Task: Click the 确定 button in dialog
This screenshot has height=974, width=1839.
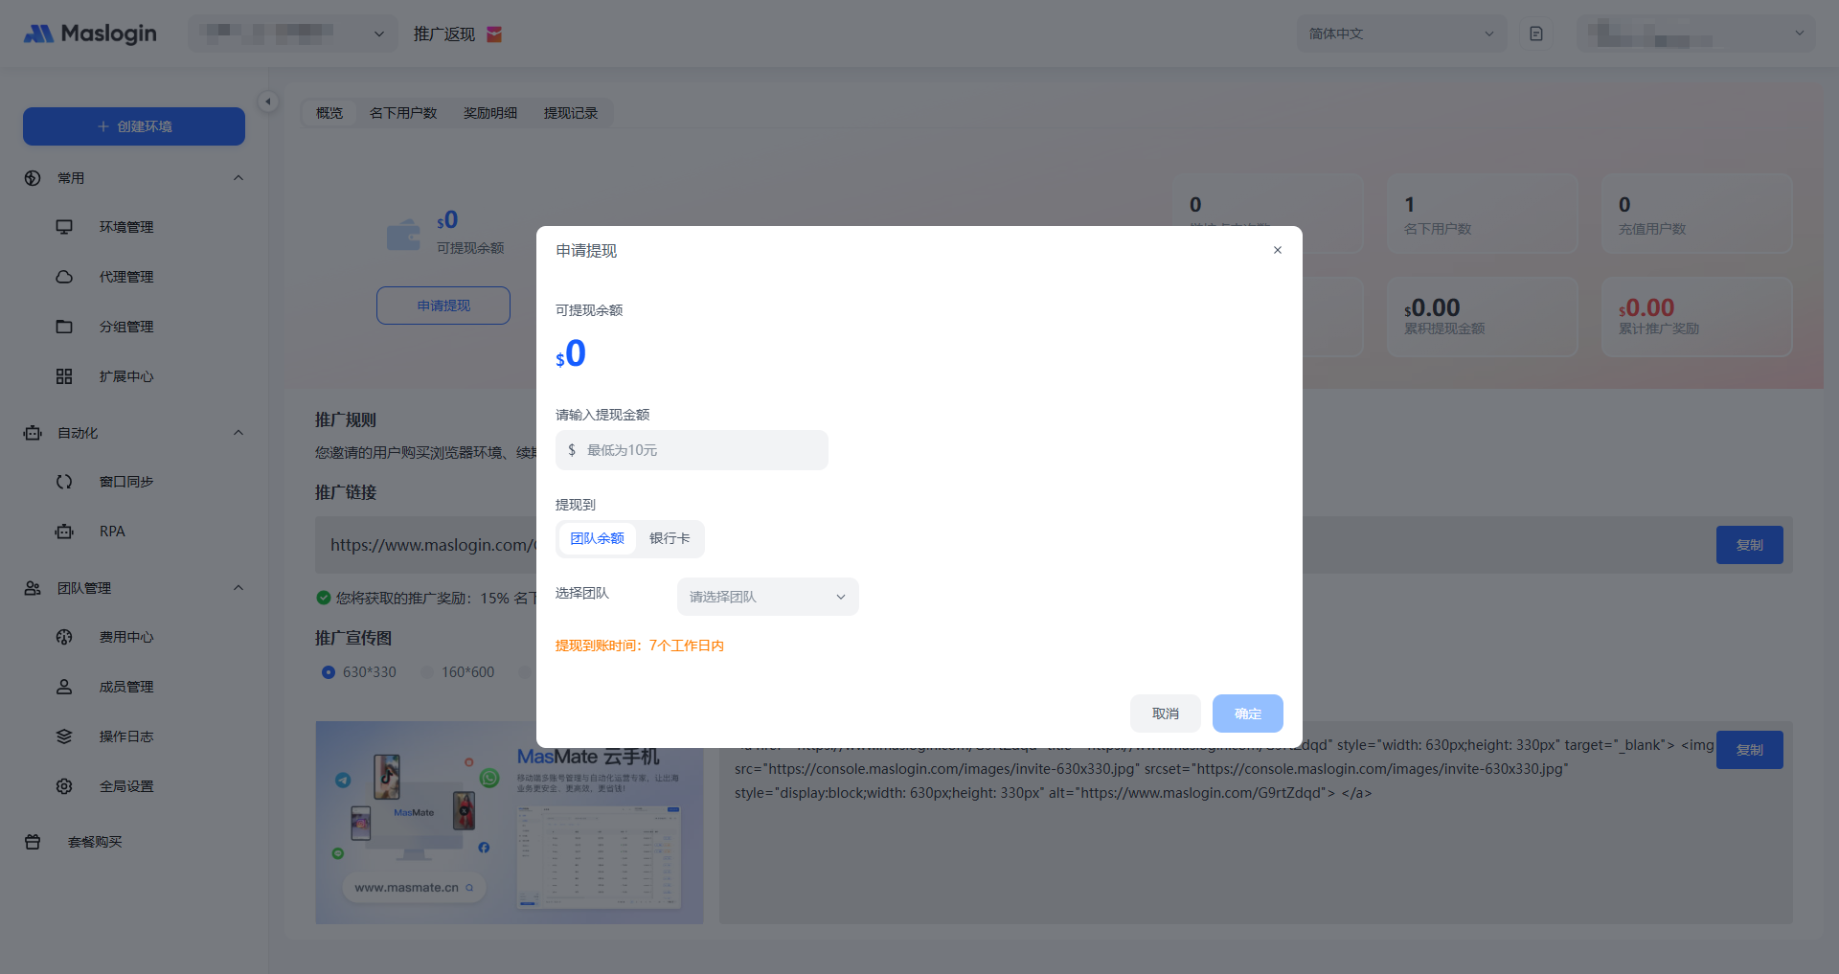Action: [x=1247, y=714]
